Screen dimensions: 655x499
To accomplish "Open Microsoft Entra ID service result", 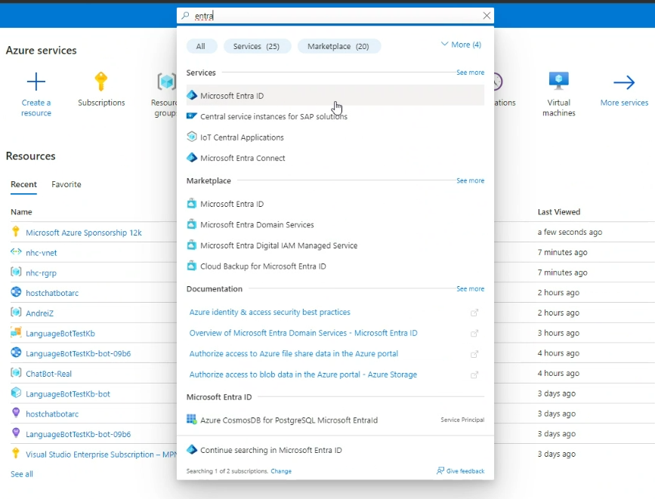I will pyautogui.click(x=335, y=96).
